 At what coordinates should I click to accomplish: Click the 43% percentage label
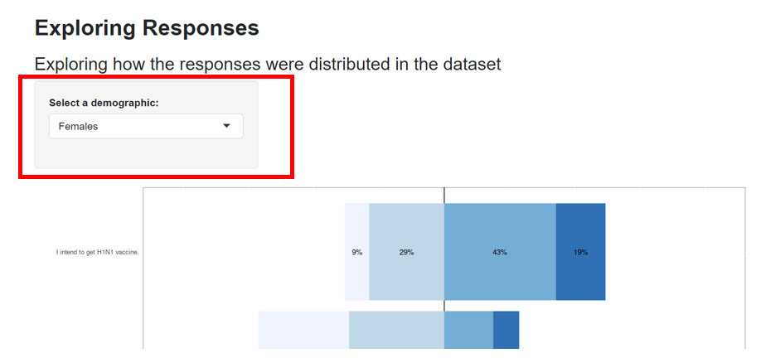tap(499, 252)
